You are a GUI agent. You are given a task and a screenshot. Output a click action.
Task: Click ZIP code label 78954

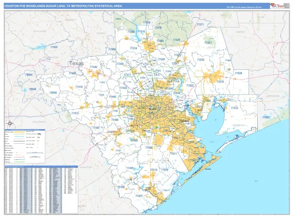pos(29,75)
